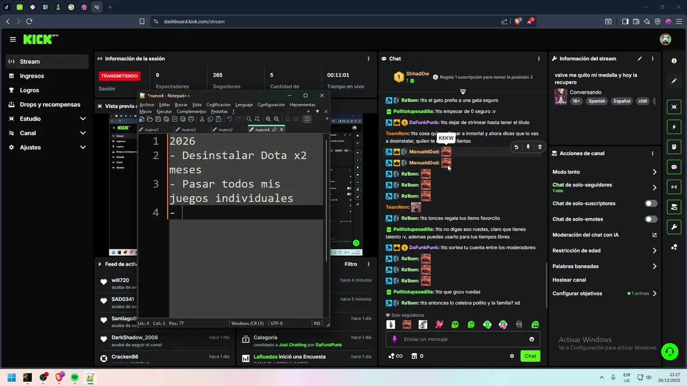Open the Kick sidebar hamburger menu
Image resolution: width=687 pixels, height=386 pixels.
pyautogui.click(x=13, y=39)
